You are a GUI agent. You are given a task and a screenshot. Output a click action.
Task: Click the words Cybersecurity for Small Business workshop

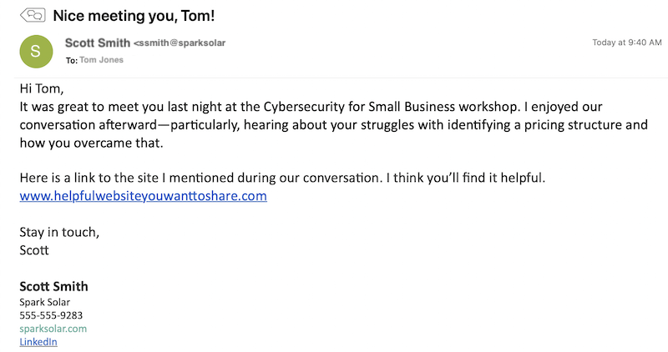point(390,107)
